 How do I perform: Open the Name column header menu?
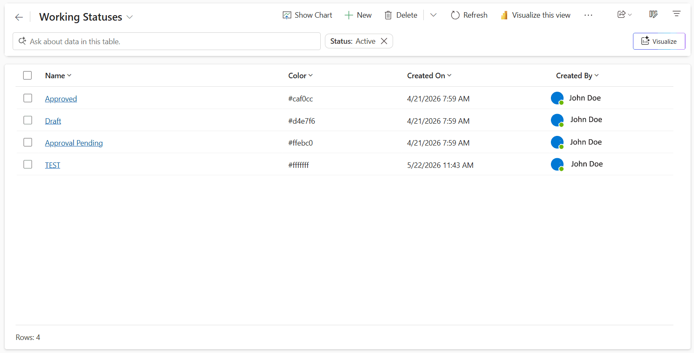[58, 76]
